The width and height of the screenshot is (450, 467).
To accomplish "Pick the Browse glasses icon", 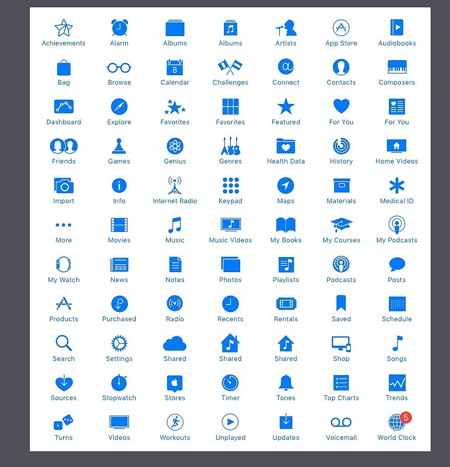I will [119, 68].
